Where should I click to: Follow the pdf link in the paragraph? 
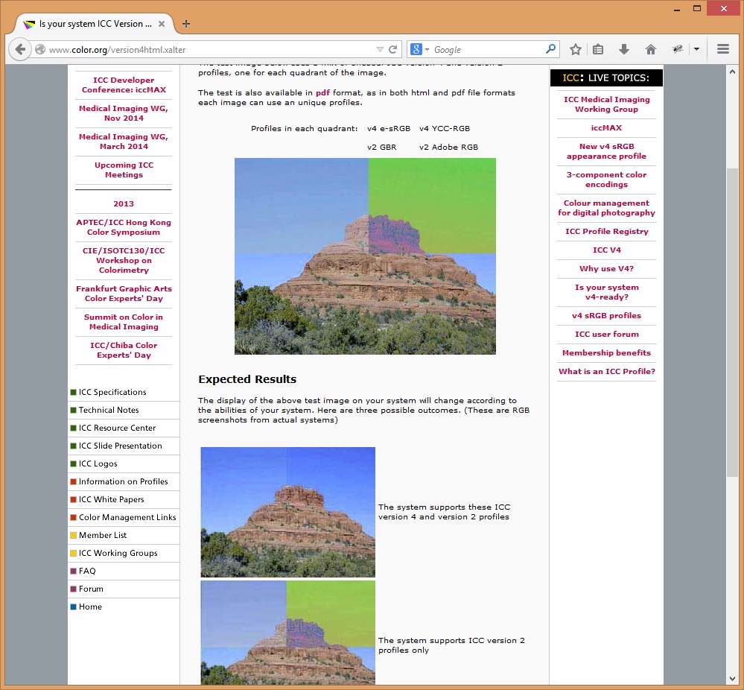pyautogui.click(x=322, y=92)
